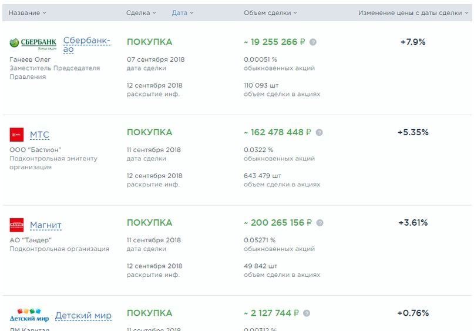Sort by Название column
The image size is (474, 331).
27,13
